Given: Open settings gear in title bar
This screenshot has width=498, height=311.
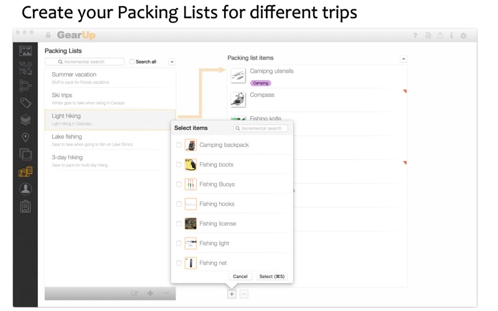Looking at the screenshot, I should pos(463,35).
